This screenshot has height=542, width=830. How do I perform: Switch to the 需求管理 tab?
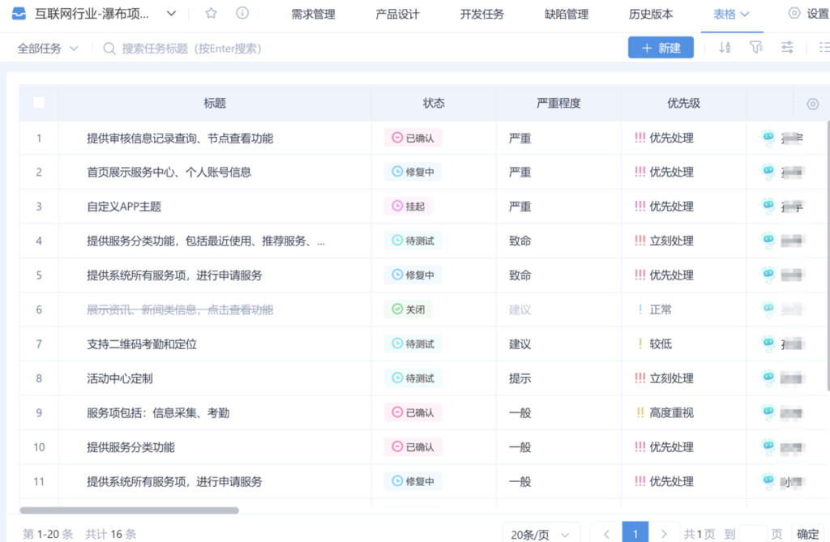[x=313, y=15]
